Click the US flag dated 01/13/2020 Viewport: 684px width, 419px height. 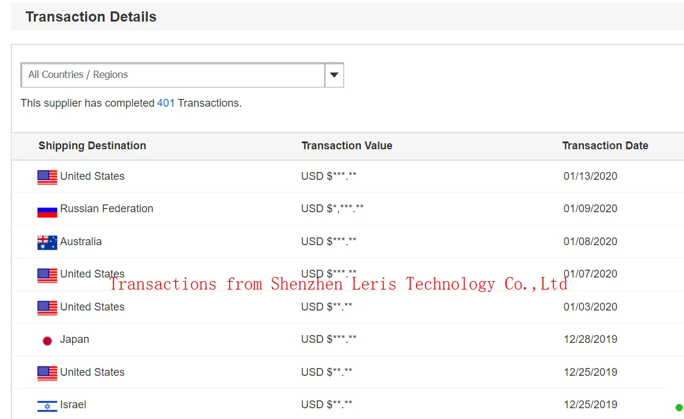point(47,177)
